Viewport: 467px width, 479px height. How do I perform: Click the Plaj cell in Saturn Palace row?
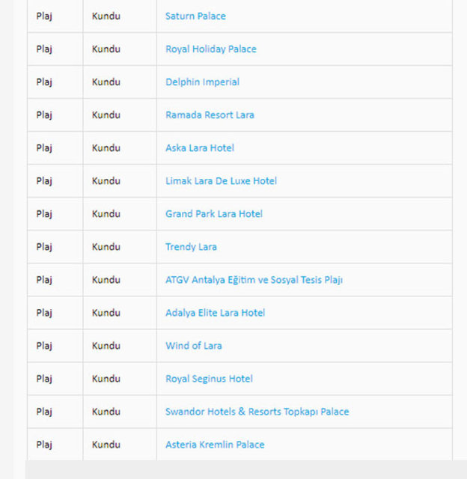(44, 16)
